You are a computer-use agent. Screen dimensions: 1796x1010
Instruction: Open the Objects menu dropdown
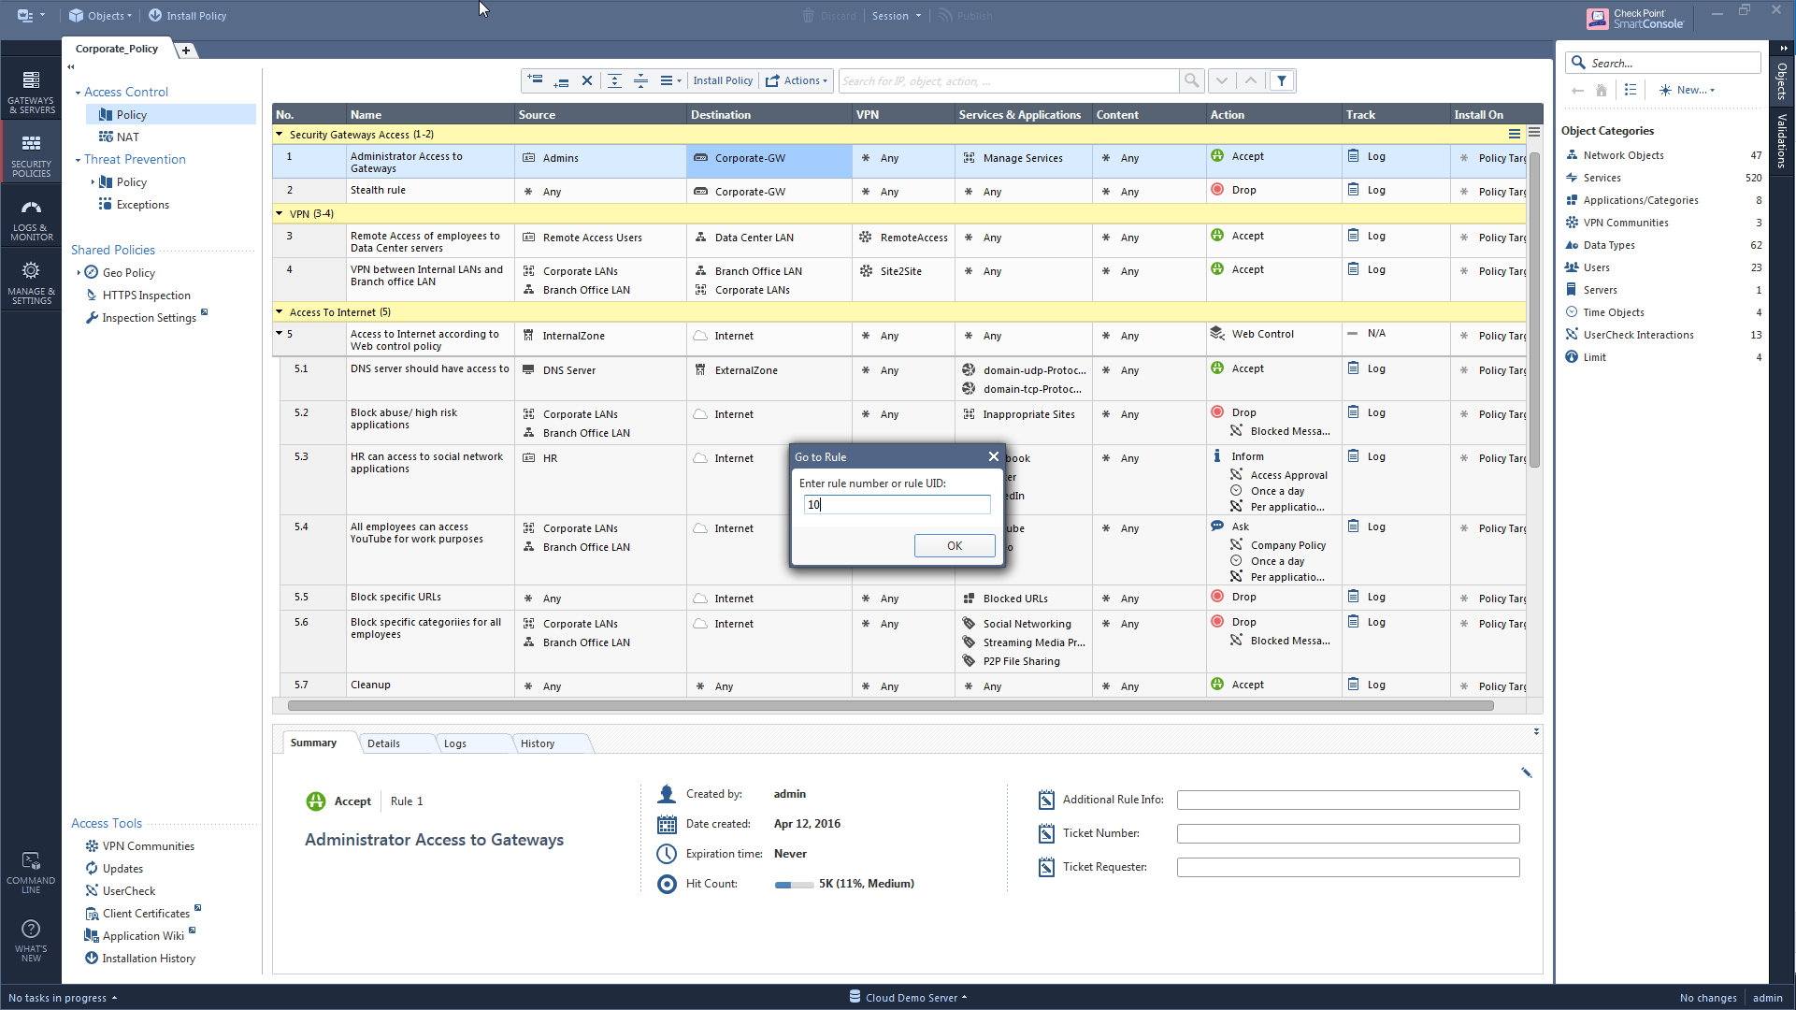point(100,16)
